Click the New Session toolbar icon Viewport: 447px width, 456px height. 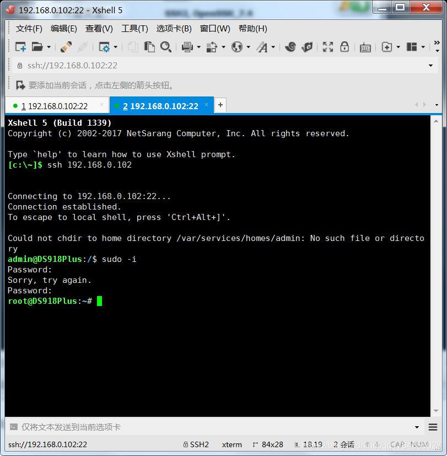pos(20,47)
